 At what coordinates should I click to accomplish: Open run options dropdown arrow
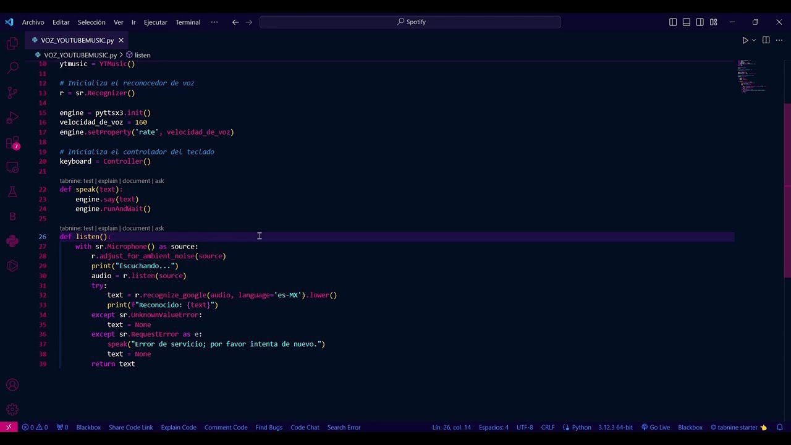pos(754,40)
